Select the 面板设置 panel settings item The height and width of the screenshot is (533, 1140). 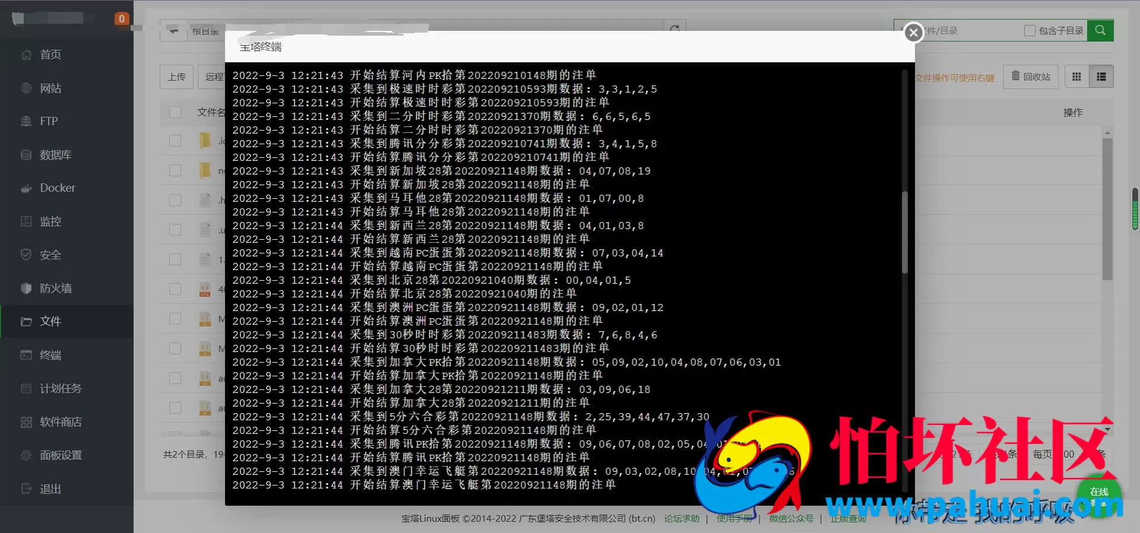click(x=60, y=455)
